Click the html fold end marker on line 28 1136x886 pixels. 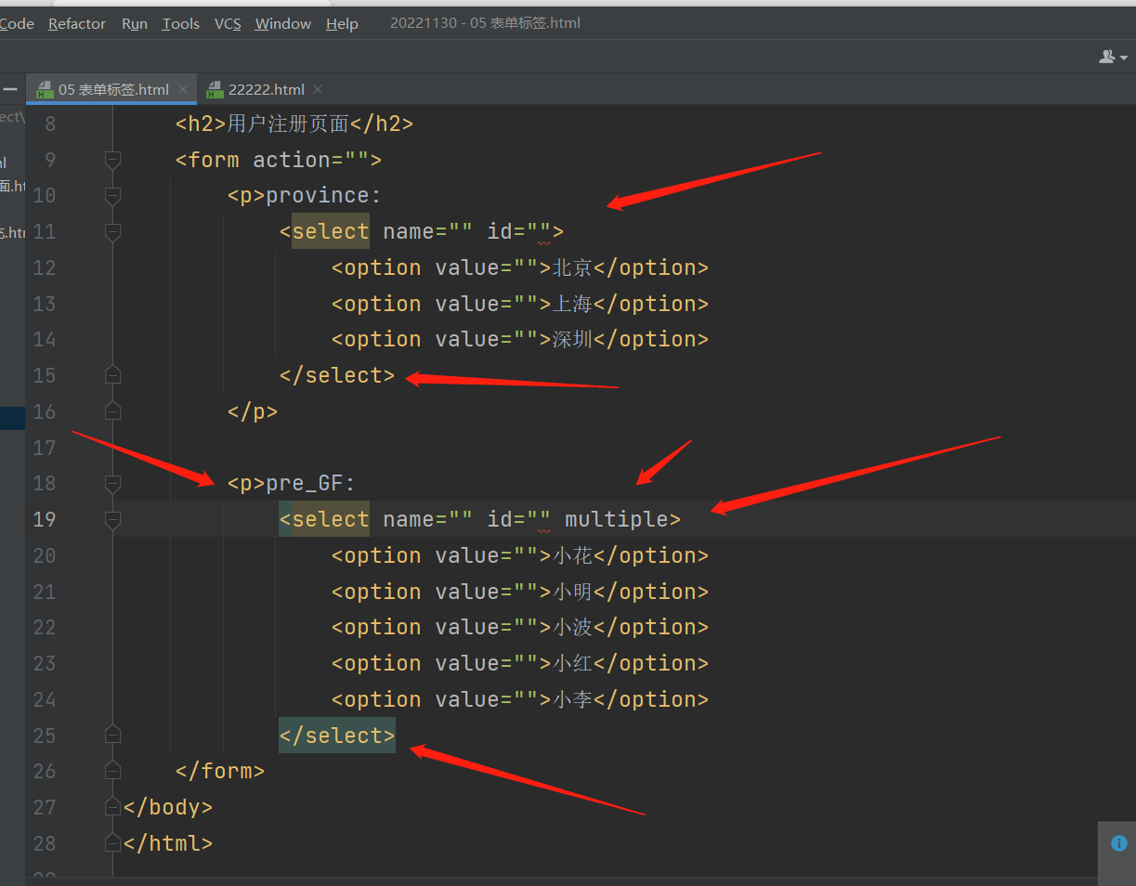(112, 843)
